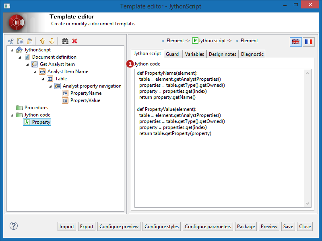Click the Import button

[x=67, y=227]
